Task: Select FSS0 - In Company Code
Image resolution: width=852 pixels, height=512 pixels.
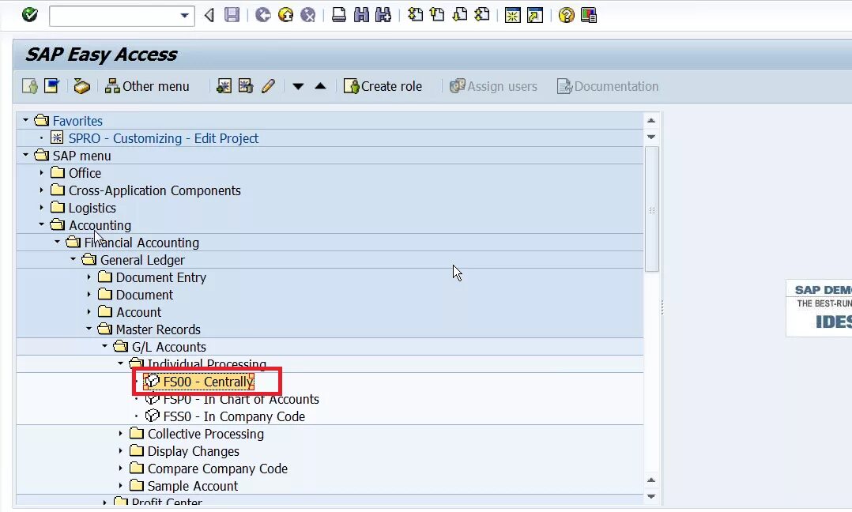Action: pos(234,416)
